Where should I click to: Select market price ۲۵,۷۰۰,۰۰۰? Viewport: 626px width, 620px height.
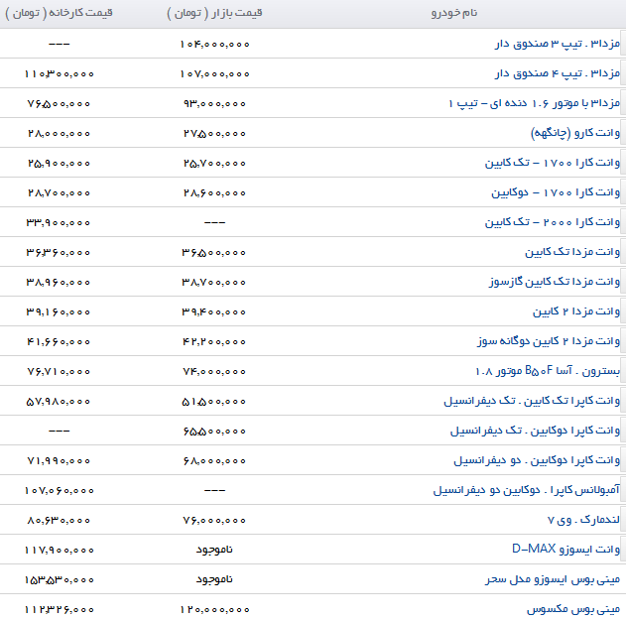[x=215, y=164]
